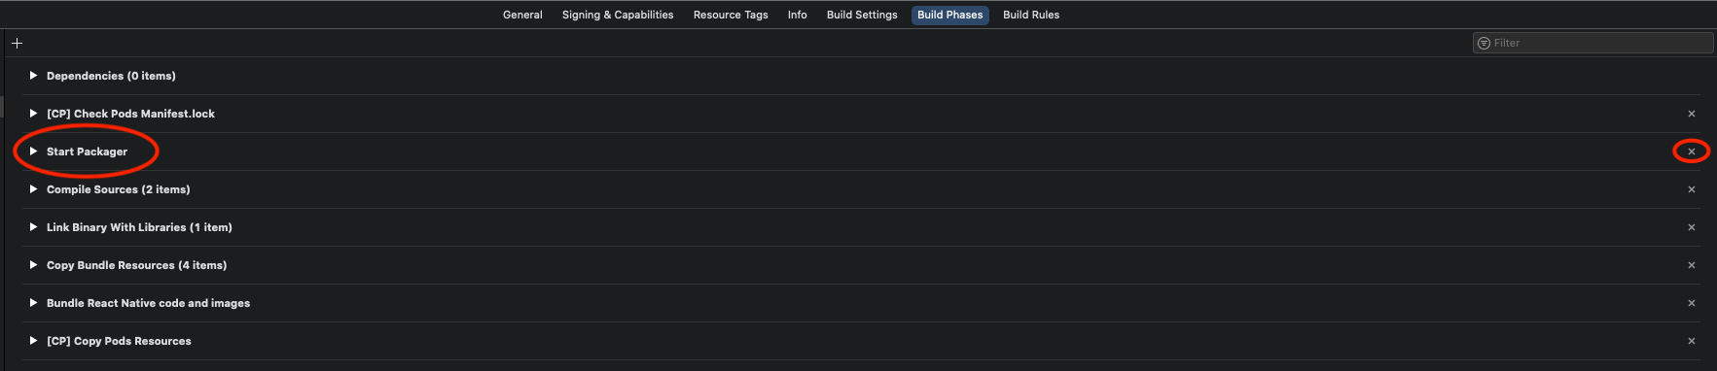Select Copy Bundle Resources (4 items) label
This screenshot has height=371, width=1717.
point(136,265)
